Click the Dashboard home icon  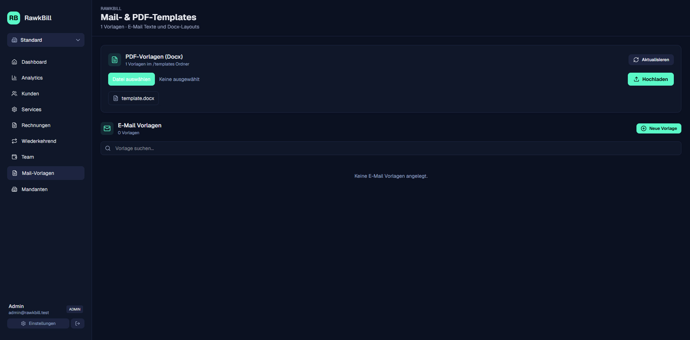(14, 62)
